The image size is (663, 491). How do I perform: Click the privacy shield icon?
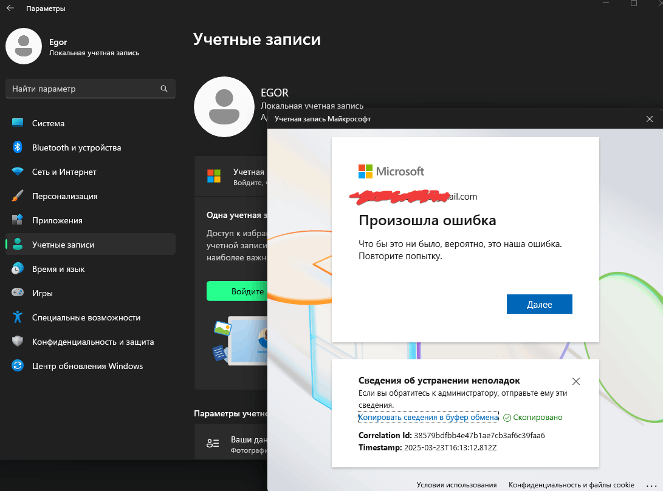click(18, 341)
